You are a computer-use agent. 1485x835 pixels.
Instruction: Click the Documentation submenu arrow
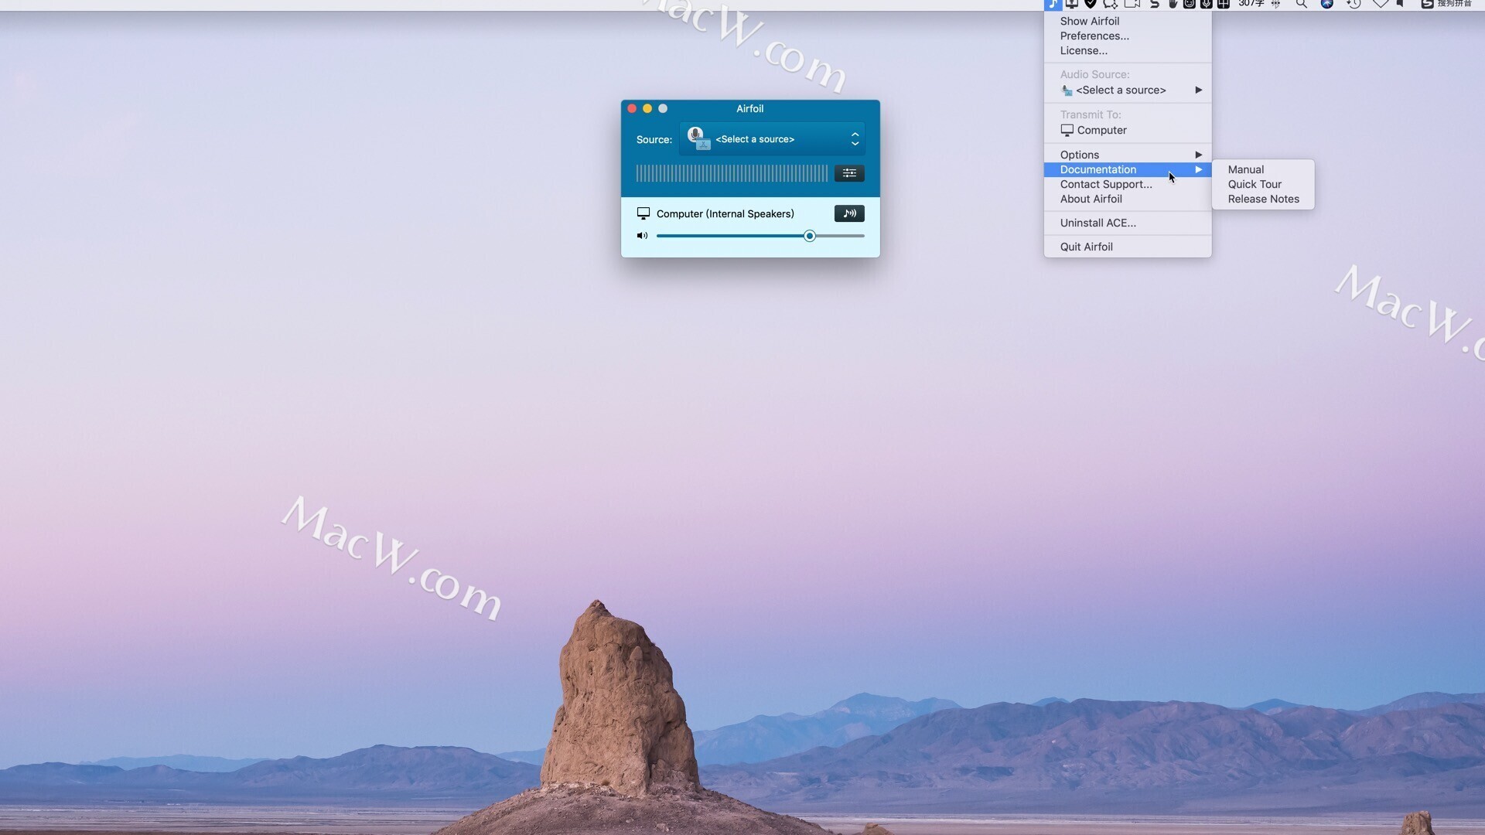(x=1198, y=169)
